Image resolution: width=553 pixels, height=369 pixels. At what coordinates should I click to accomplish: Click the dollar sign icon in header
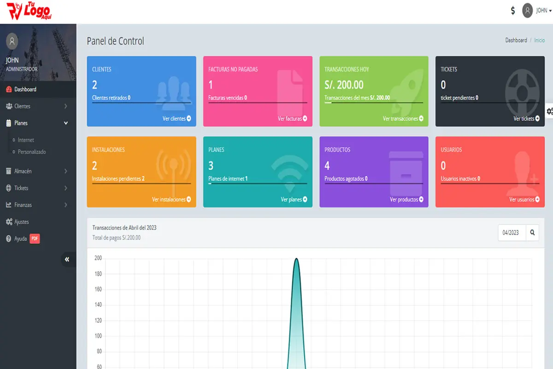(513, 11)
